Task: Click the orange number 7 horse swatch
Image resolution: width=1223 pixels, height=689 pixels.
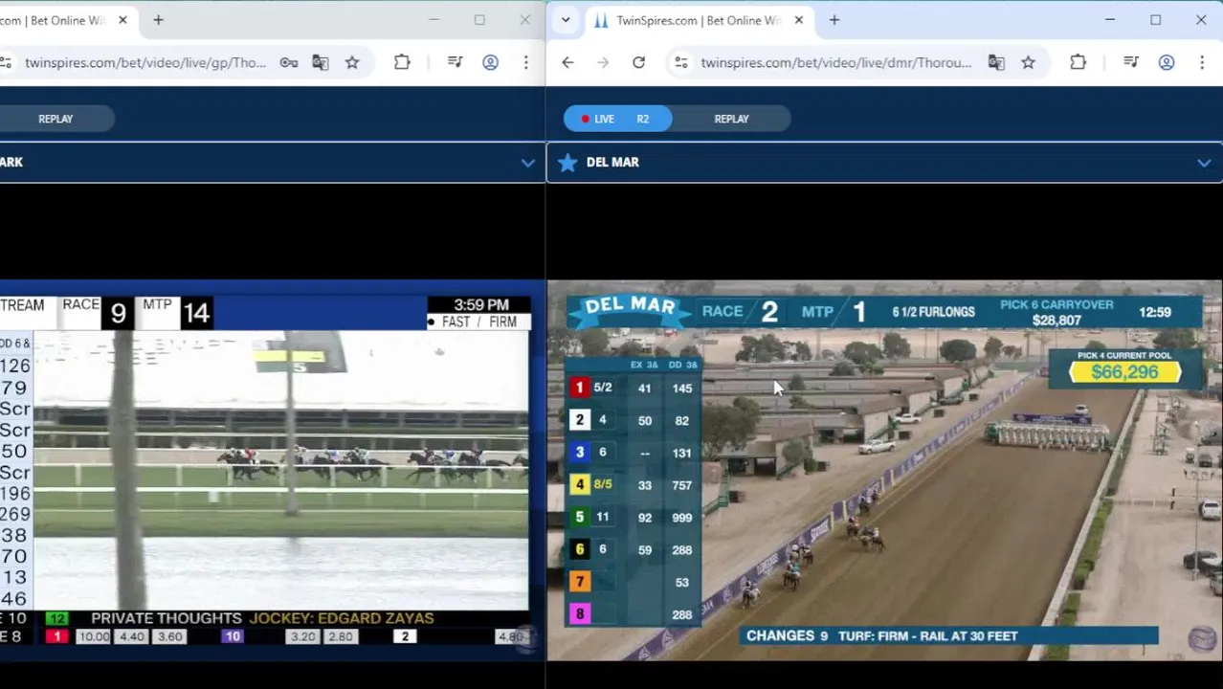Action: (x=579, y=581)
